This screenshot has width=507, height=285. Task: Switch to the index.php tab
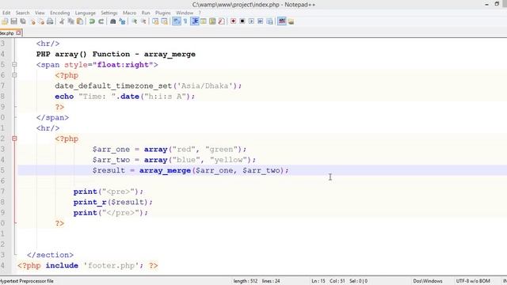coord(7,33)
